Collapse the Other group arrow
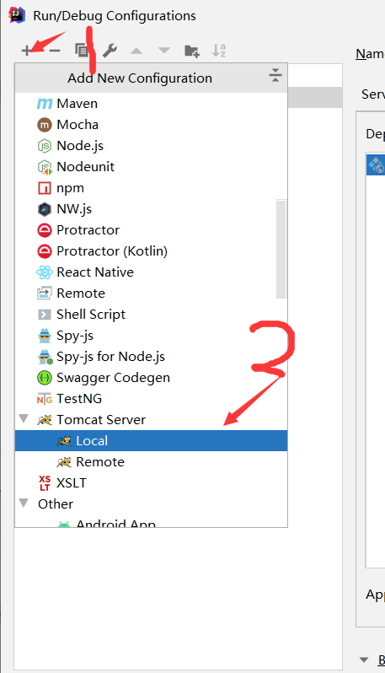The image size is (385, 673). [24, 503]
